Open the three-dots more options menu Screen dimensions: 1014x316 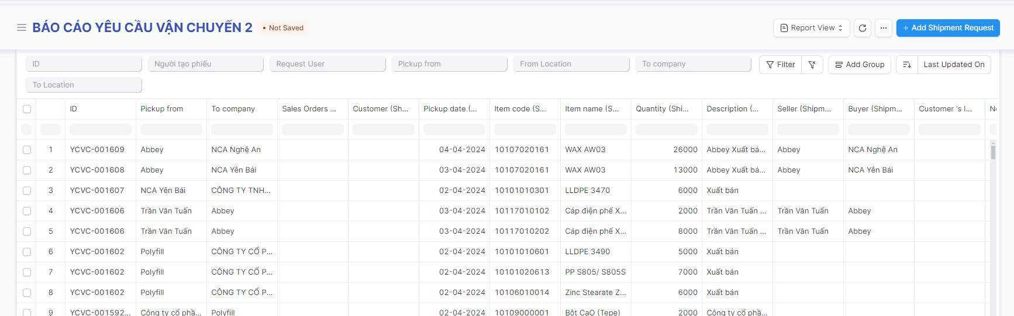[x=884, y=28]
